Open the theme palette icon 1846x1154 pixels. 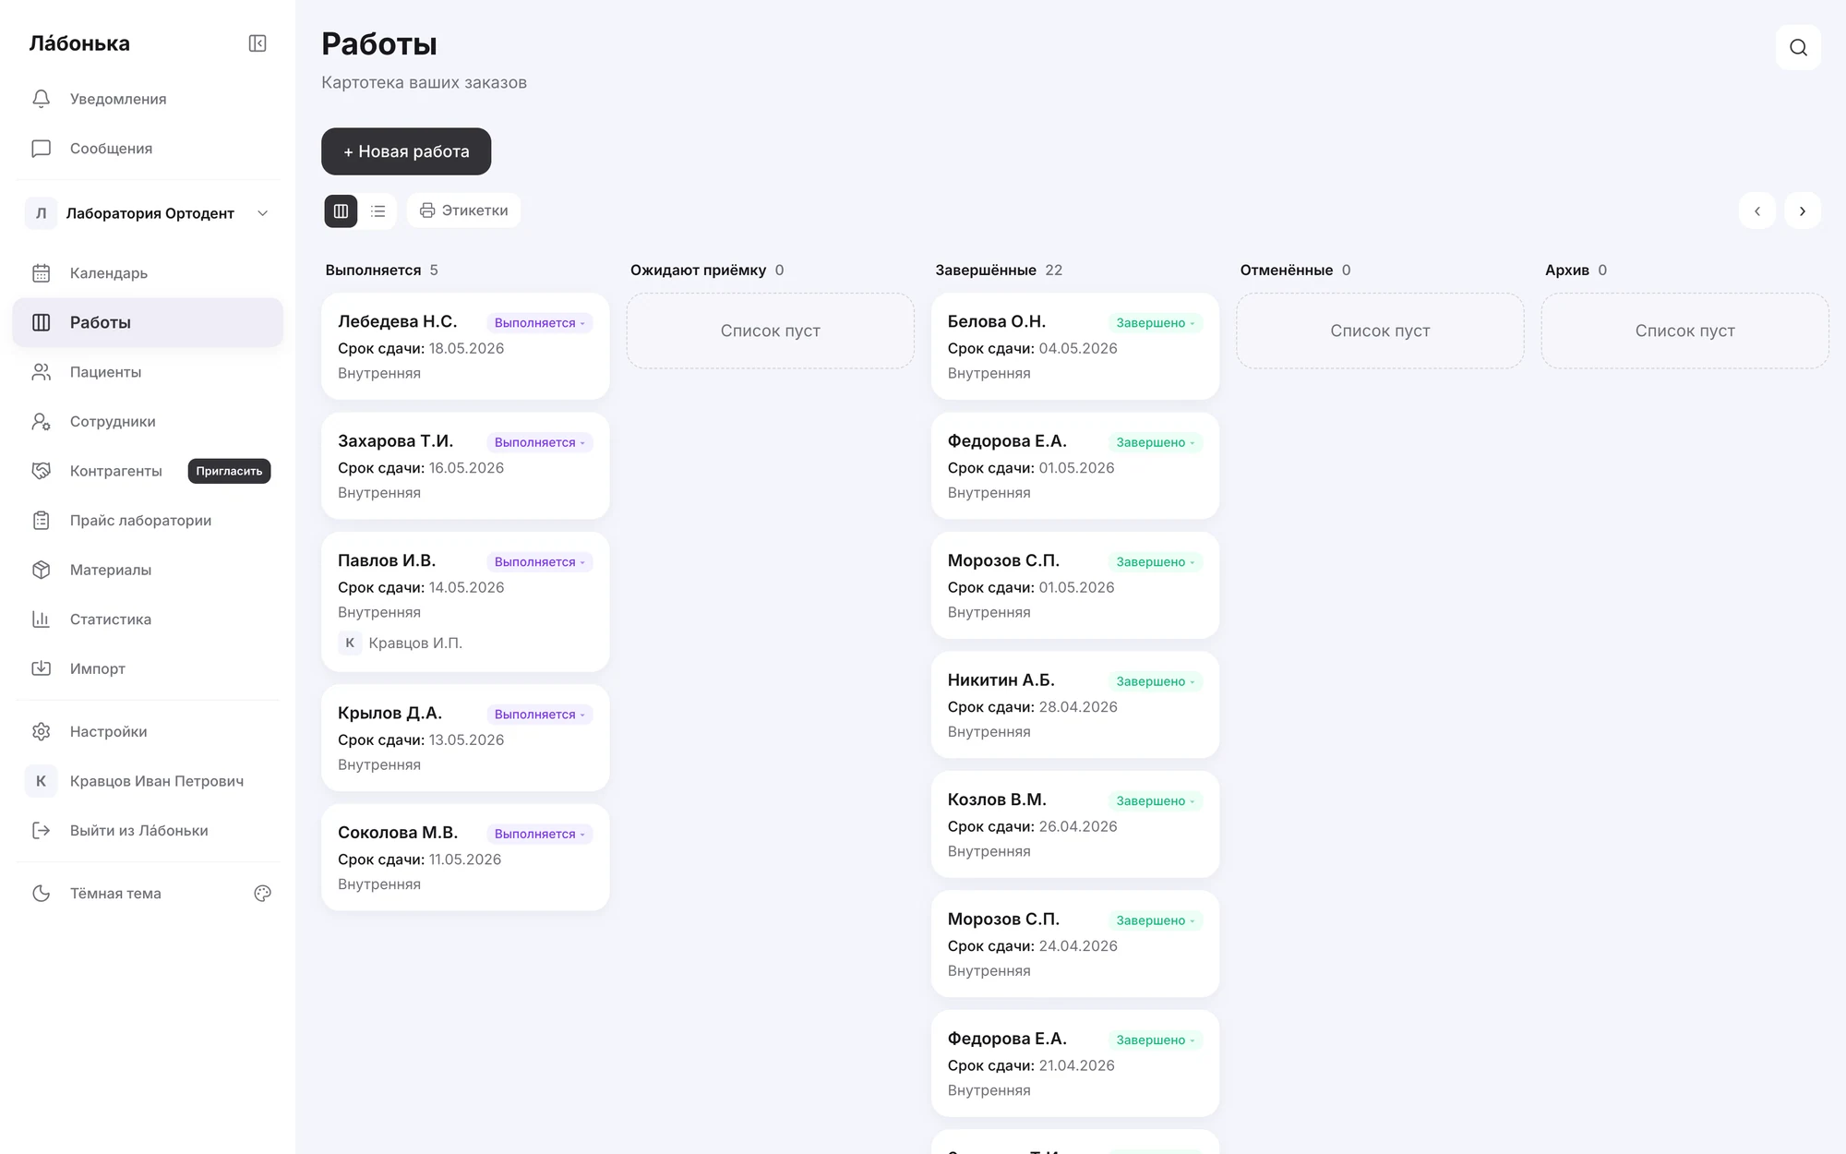click(262, 894)
